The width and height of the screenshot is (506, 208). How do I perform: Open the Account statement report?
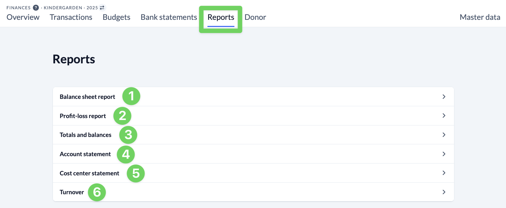(85, 154)
